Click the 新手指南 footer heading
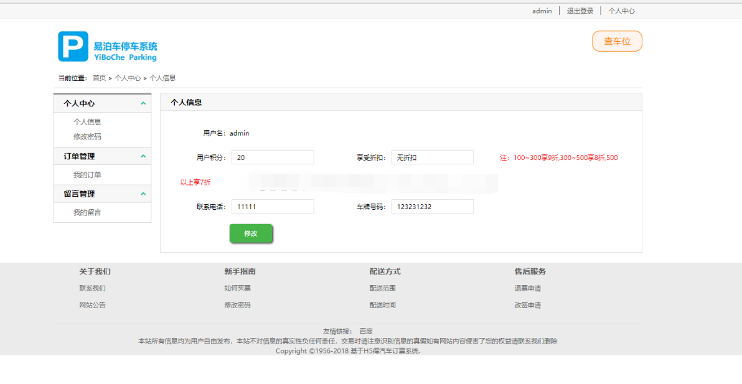 [240, 271]
